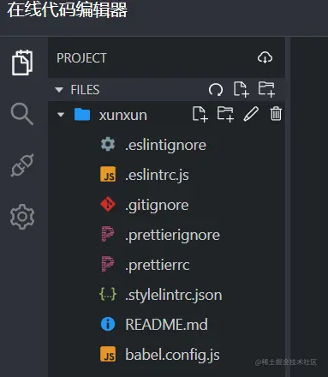Click the PROJECT panel title

point(81,58)
